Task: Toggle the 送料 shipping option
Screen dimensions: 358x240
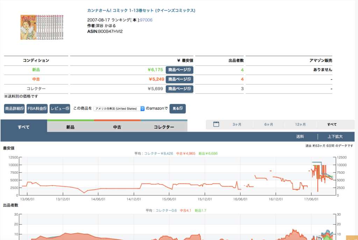Action: (x=300, y=137)
